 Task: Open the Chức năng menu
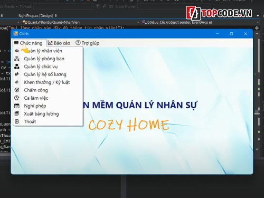coord(30,43)
